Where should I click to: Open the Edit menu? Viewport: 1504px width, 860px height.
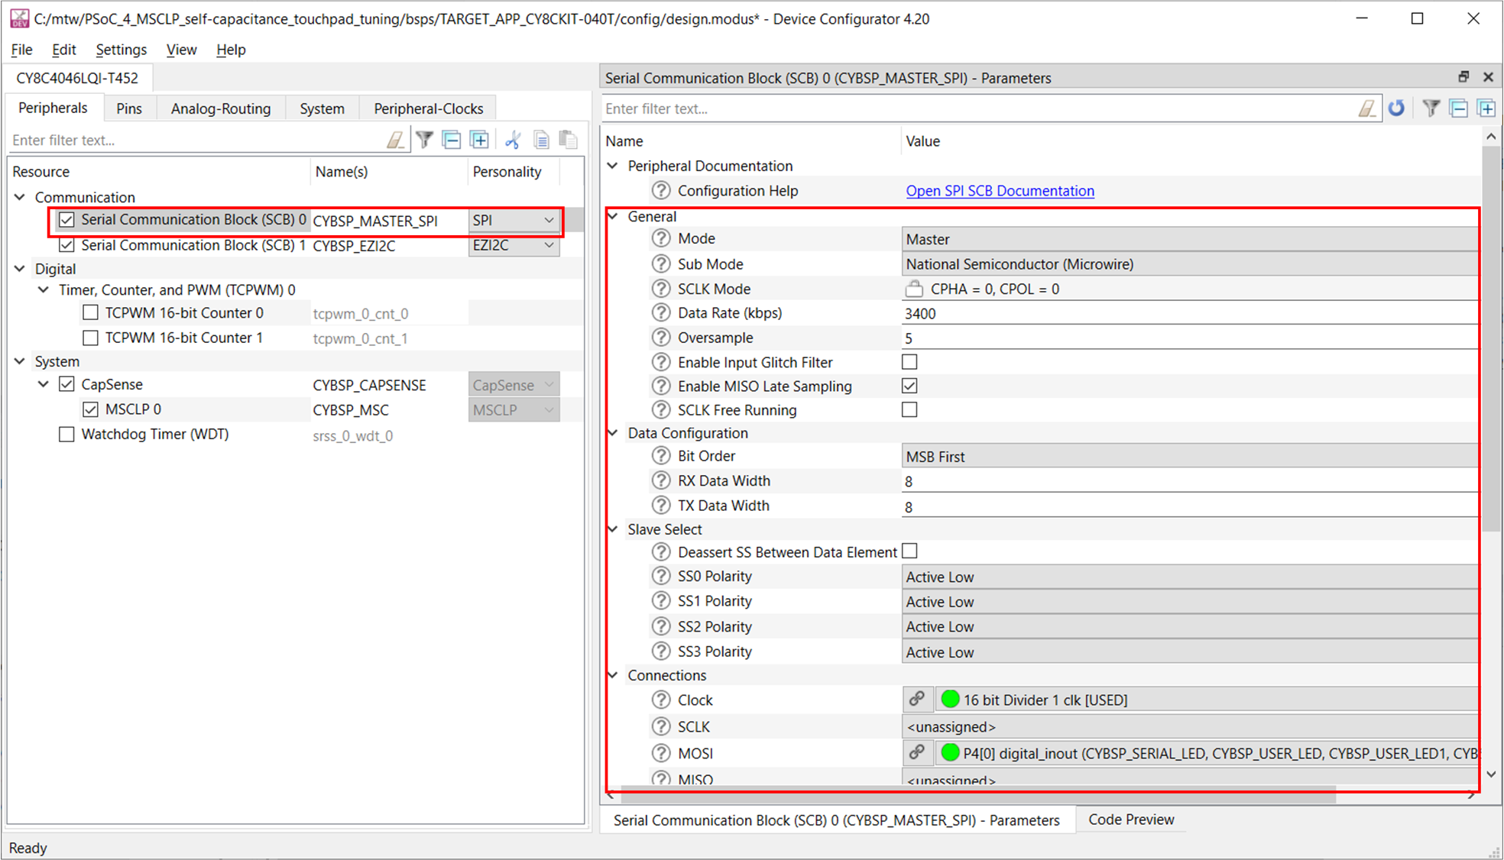[63, 50]
